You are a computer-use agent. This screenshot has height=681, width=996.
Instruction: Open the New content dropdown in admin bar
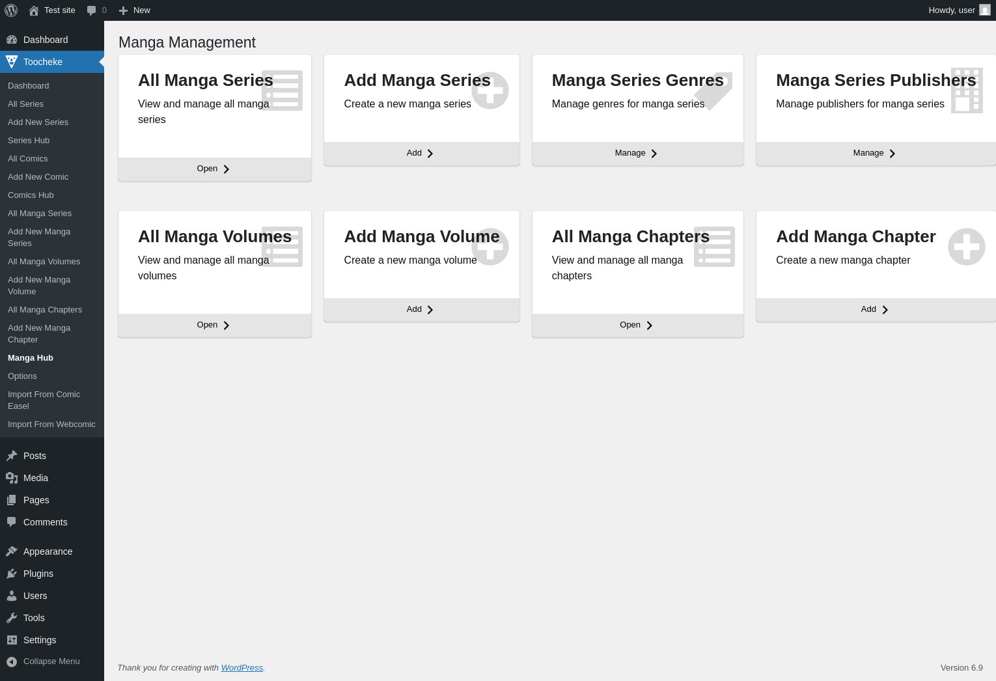[x=135, y=10]
